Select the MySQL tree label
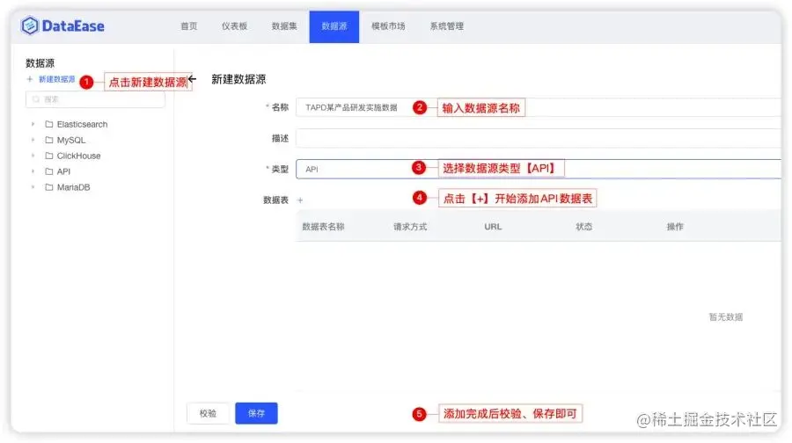Screen dimensions: 792x443 click(x=71, y=140)
